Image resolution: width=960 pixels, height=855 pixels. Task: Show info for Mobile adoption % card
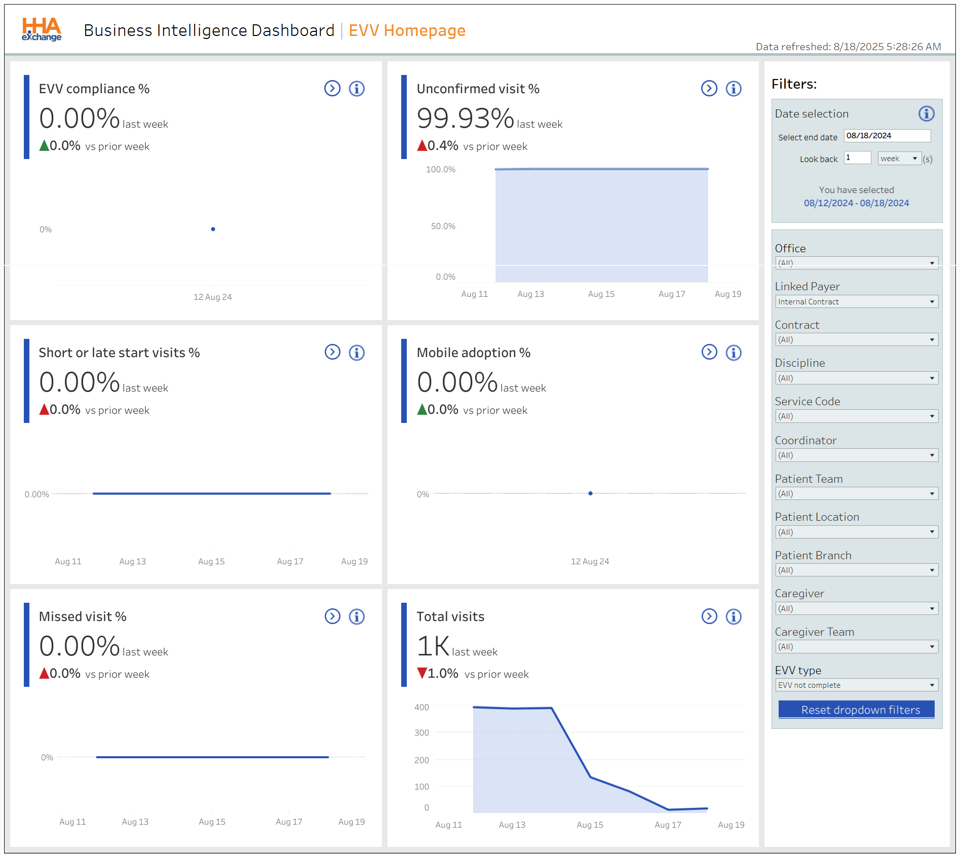tap(734, 353)
